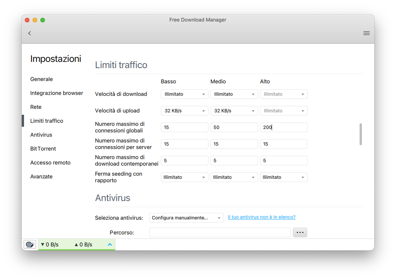Open Seleziona antivirus dropdown

[x=186, y=218]
